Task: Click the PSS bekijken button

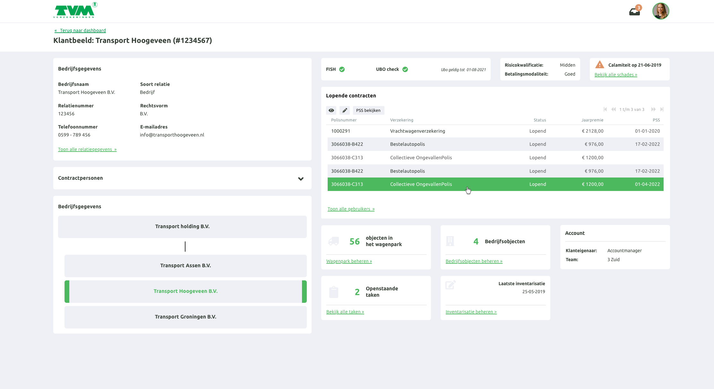Action: 368,110
